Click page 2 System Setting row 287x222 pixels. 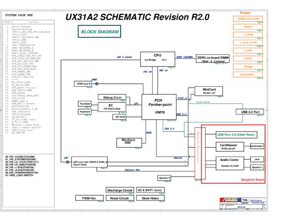pyautogui.click(x=19, y=29)
